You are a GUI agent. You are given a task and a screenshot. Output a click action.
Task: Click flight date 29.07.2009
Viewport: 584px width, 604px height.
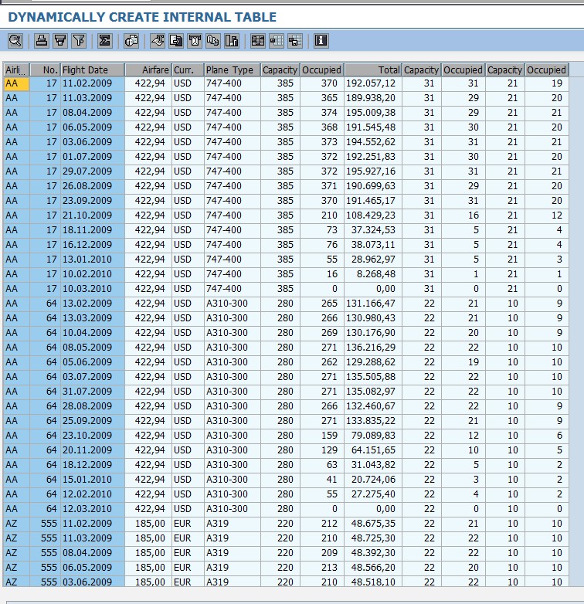(93, 171)
